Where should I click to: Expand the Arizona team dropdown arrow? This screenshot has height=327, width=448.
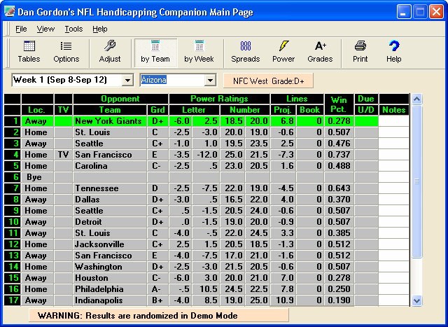click(210, 81)
